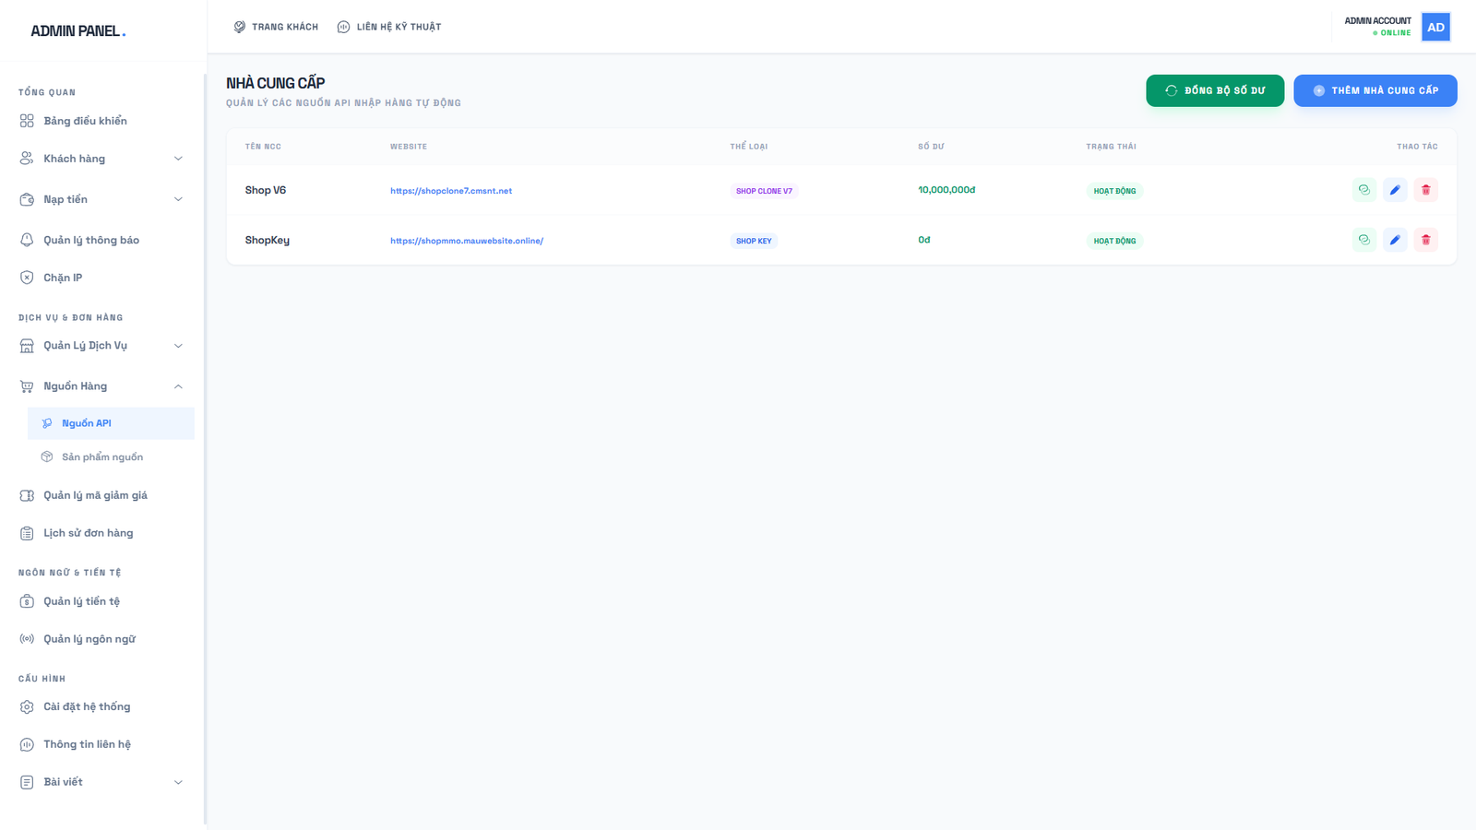Click the edit pencil icon for ShopKey
The width and height of the screenshot is (1476, 830).
pyautogui.click(x=1395, y=240)
